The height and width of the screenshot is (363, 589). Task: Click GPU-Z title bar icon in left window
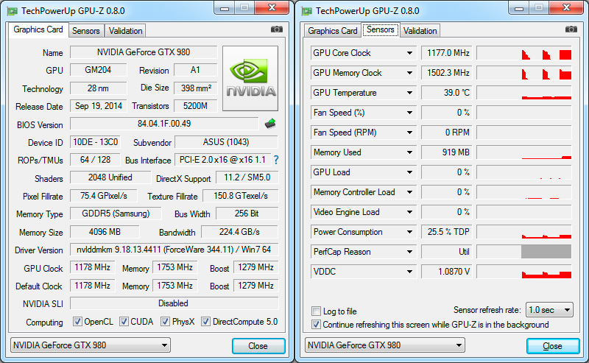click(x=13, y=11)
